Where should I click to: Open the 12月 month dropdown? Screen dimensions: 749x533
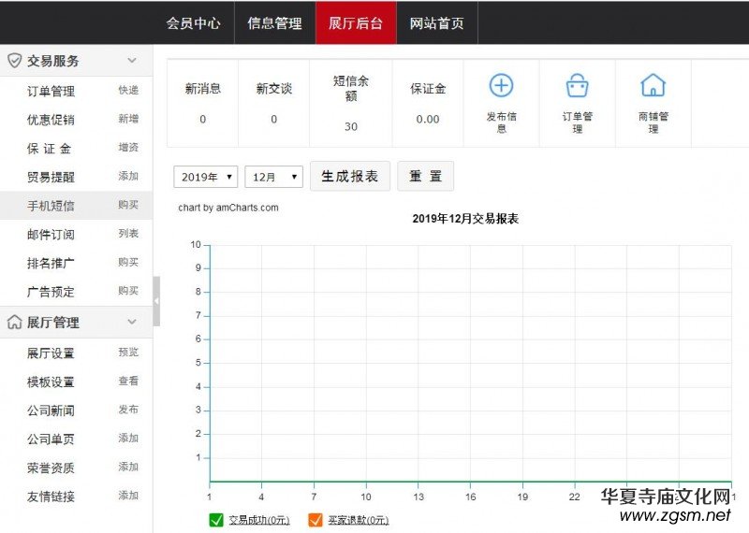point(273,177)
